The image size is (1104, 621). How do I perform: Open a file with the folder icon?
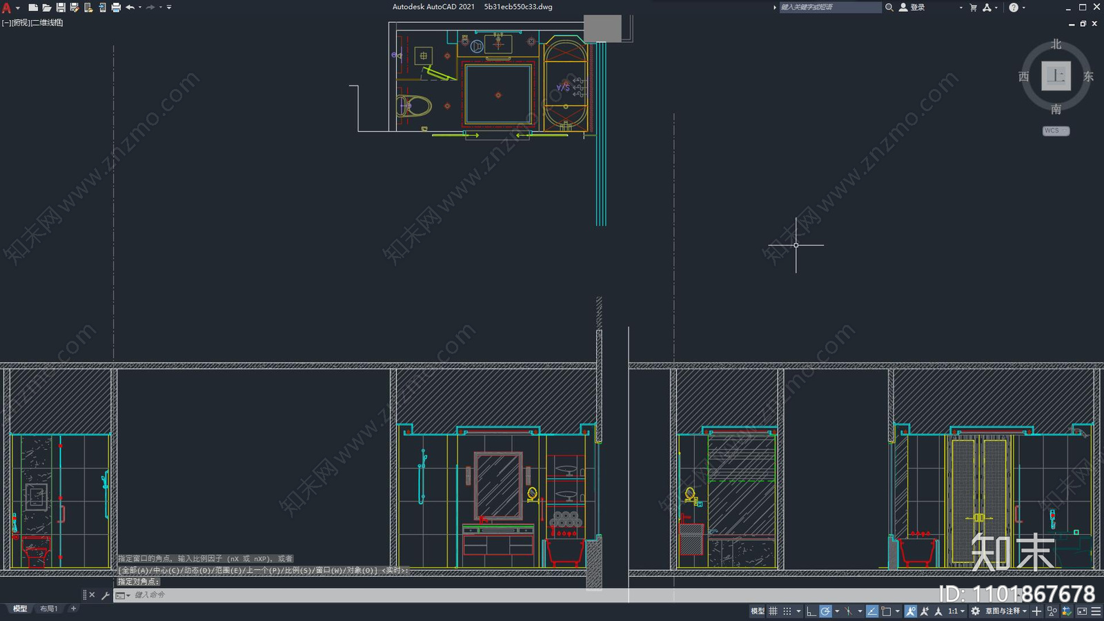point(47,8)
